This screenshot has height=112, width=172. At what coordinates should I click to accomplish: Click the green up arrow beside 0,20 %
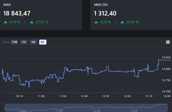[x=96, y=22]
